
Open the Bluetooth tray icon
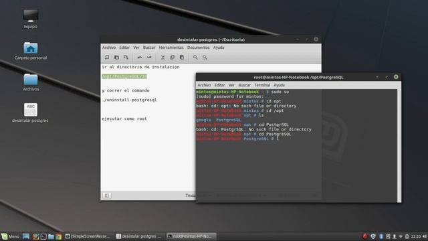(x=381, y=236)
